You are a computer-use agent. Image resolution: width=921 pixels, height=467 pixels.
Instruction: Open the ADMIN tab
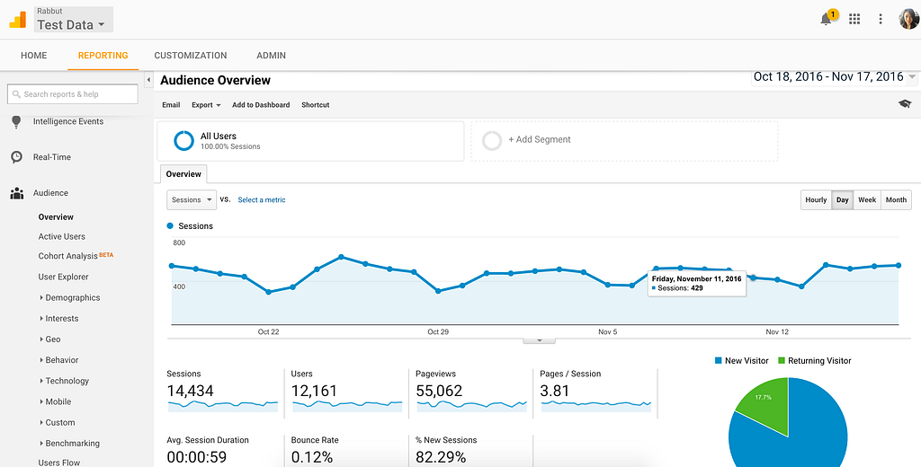272,56
